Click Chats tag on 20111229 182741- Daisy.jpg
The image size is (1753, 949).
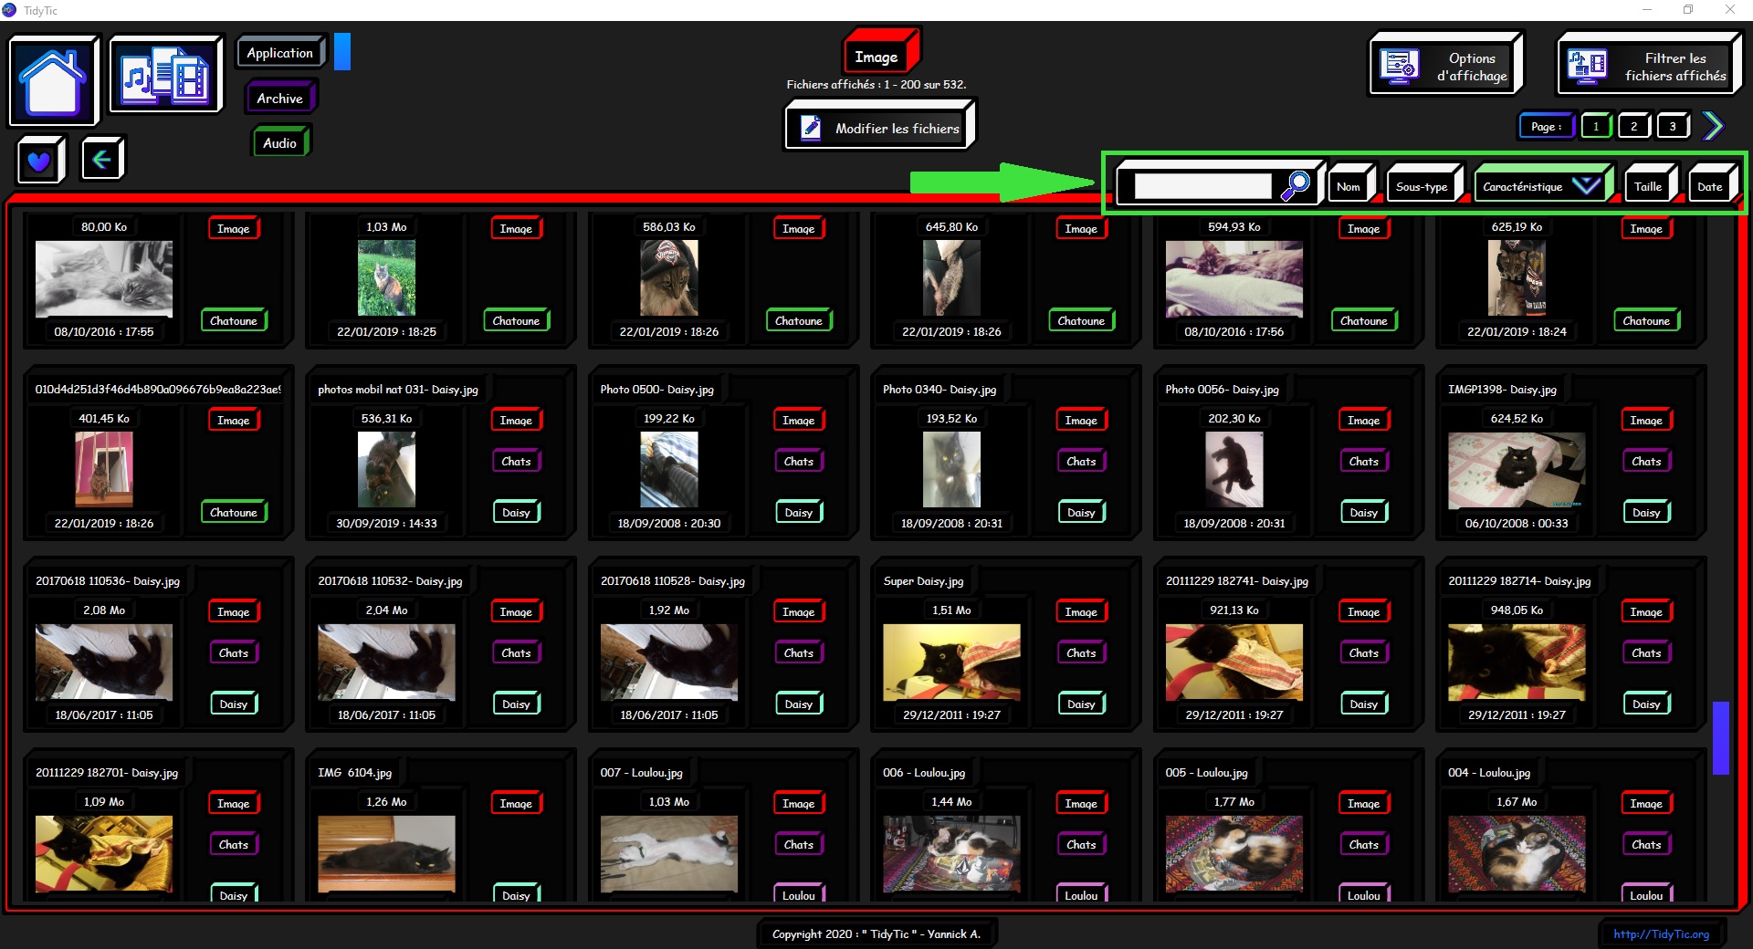[1363, 652]
